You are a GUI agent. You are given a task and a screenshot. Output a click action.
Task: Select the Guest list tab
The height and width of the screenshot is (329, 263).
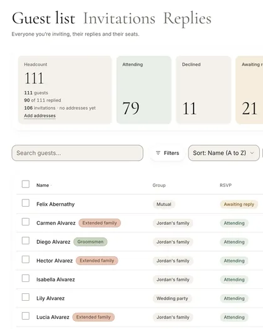(x=43, y=18)
